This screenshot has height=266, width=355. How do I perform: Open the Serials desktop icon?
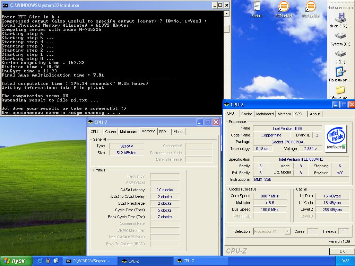tap(257, 9)
